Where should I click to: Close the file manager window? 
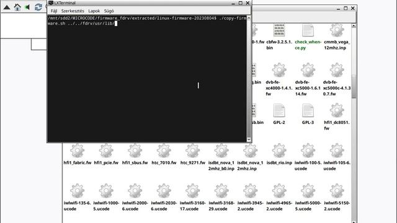353,8
